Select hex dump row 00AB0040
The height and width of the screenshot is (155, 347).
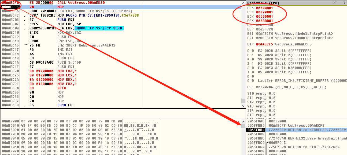(80, 138)
